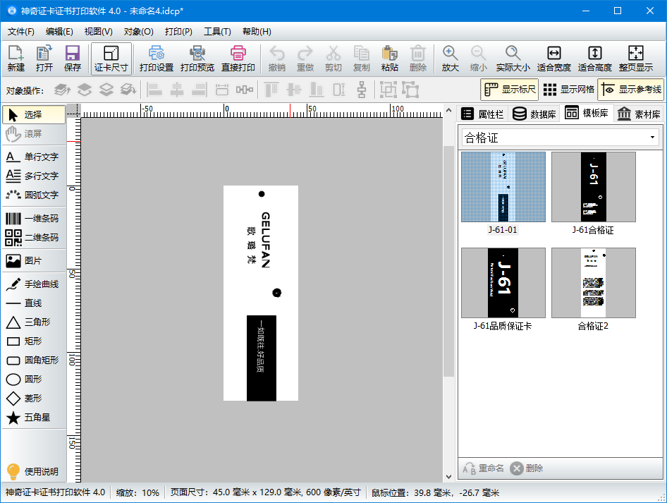The height and width of the screenshot is (503, 667).
Task: Select the J-61合格证 template thumbnail
Action: pos(594,187)
